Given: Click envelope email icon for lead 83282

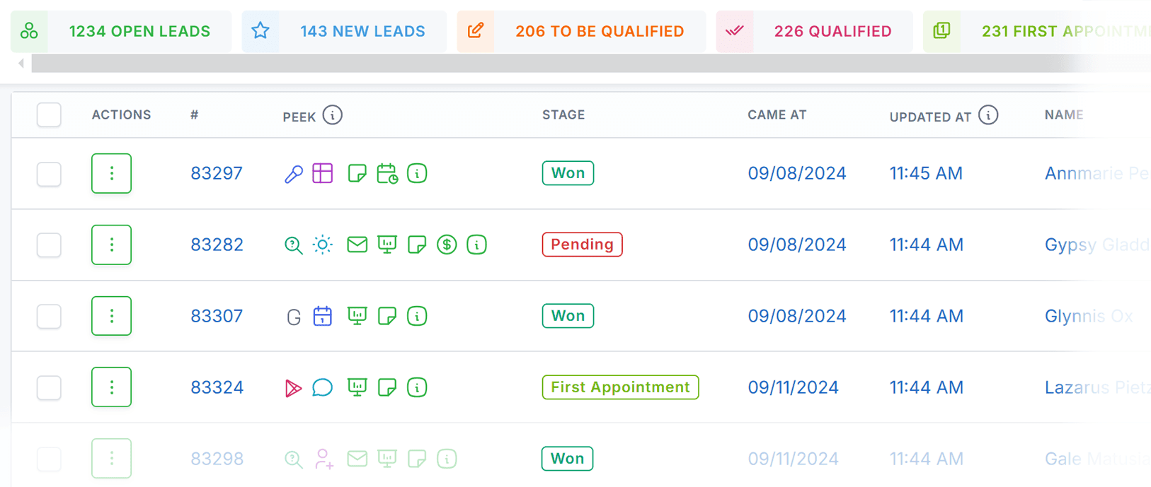Looking at the screenshot, I should pyautogui.click(x=357, y=245).
